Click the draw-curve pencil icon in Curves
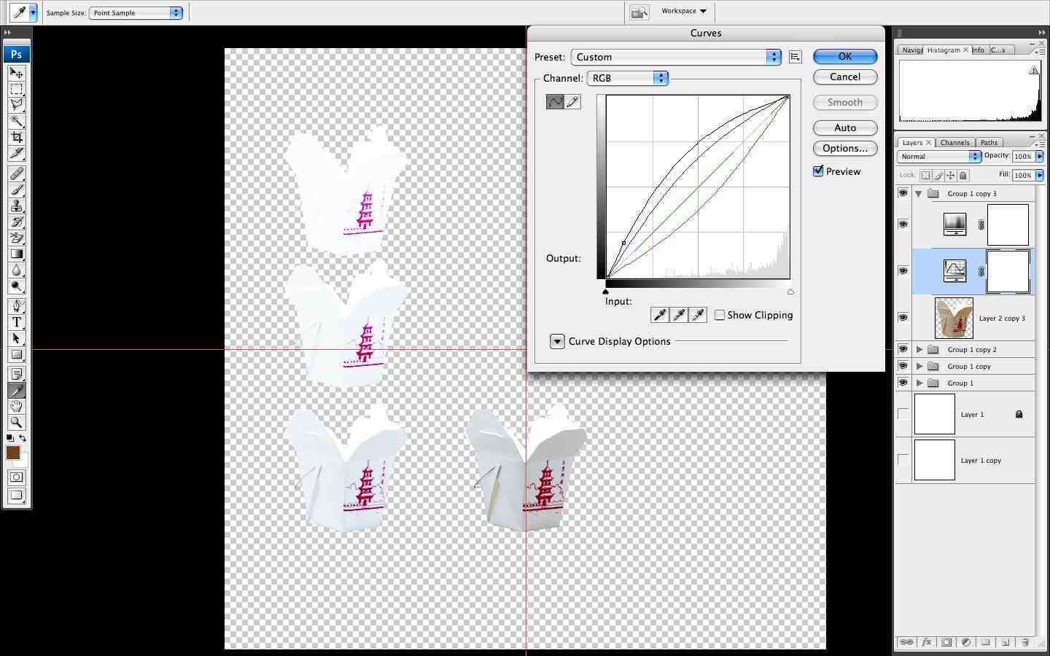Image resolution: width=1050 pixels, height=656 pixels. (573, 102)
